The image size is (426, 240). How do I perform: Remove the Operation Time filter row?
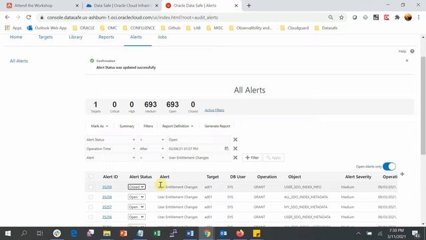pos(235,149)
